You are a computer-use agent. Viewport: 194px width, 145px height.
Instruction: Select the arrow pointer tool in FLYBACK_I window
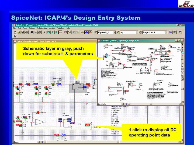[x=182, y=45]
